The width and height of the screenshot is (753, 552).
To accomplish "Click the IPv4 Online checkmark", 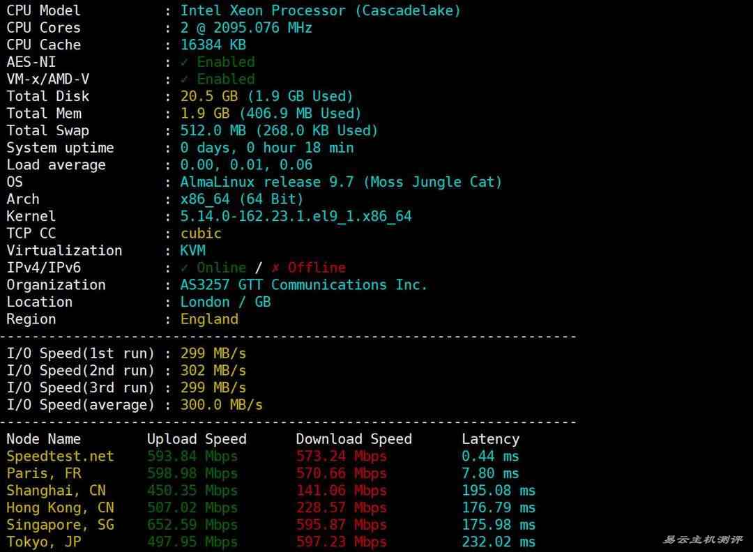I will 185,268.
